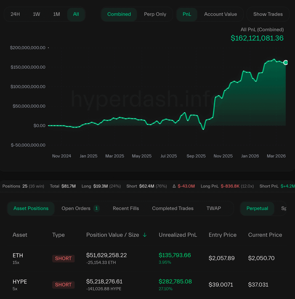Click the 15x leverage under ETH
295x299 pixels.
[x=16, y=262]
